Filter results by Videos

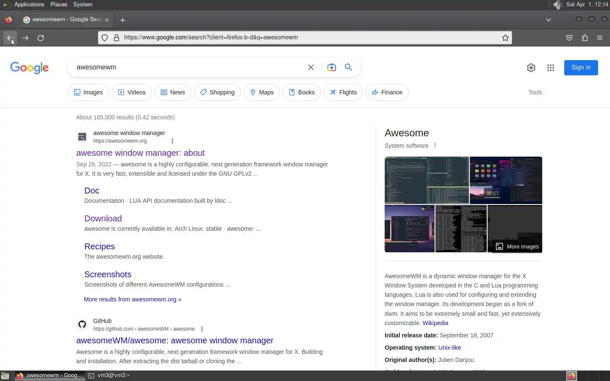[132, 92]
